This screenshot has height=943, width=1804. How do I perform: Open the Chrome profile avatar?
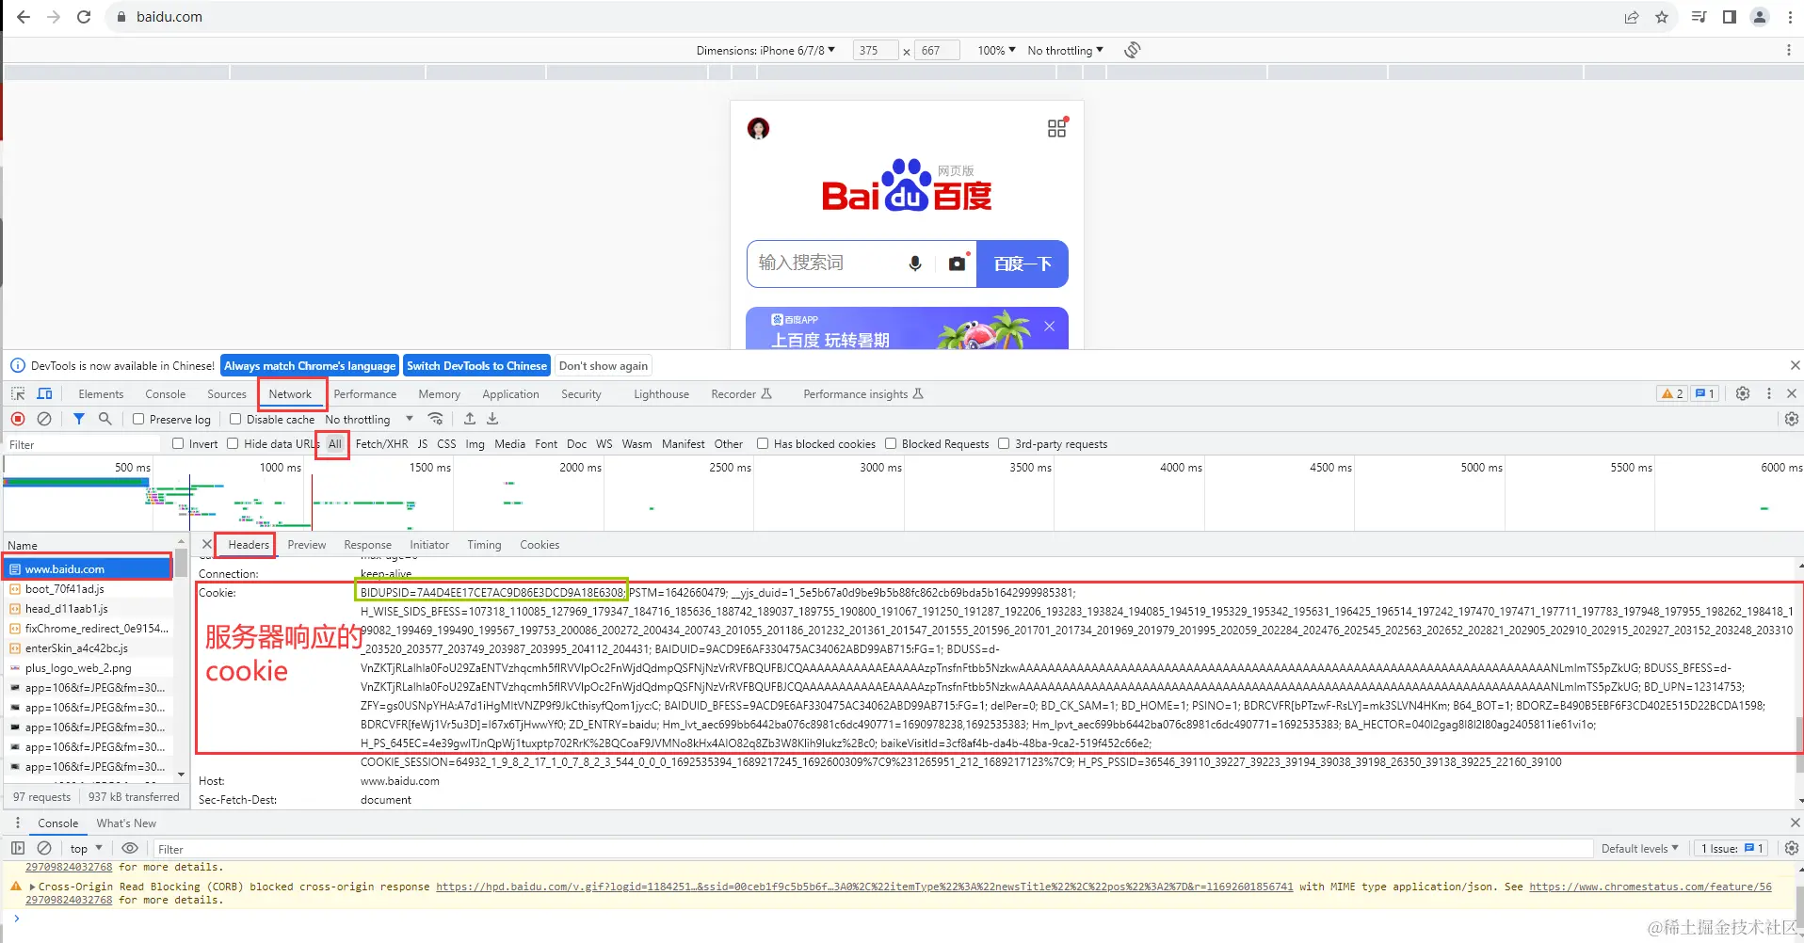point(1760,17)
